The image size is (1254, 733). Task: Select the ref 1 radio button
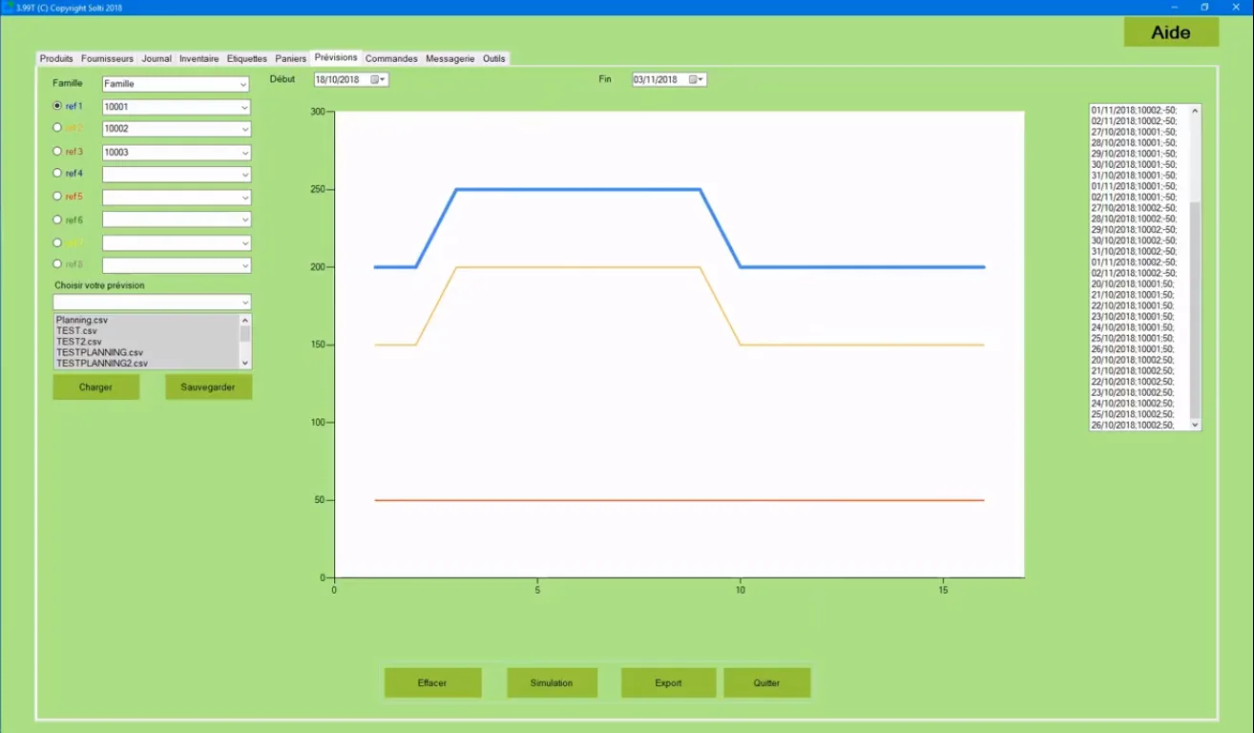pyautogui.click(x=57, y=106)
